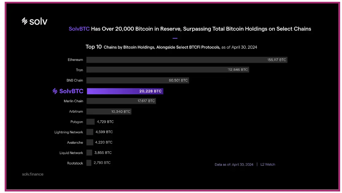Image resolution: width=342 pixels, height=193 pixels.
Task: Open the solv.finance link at bottom-left
Action: 32,174
